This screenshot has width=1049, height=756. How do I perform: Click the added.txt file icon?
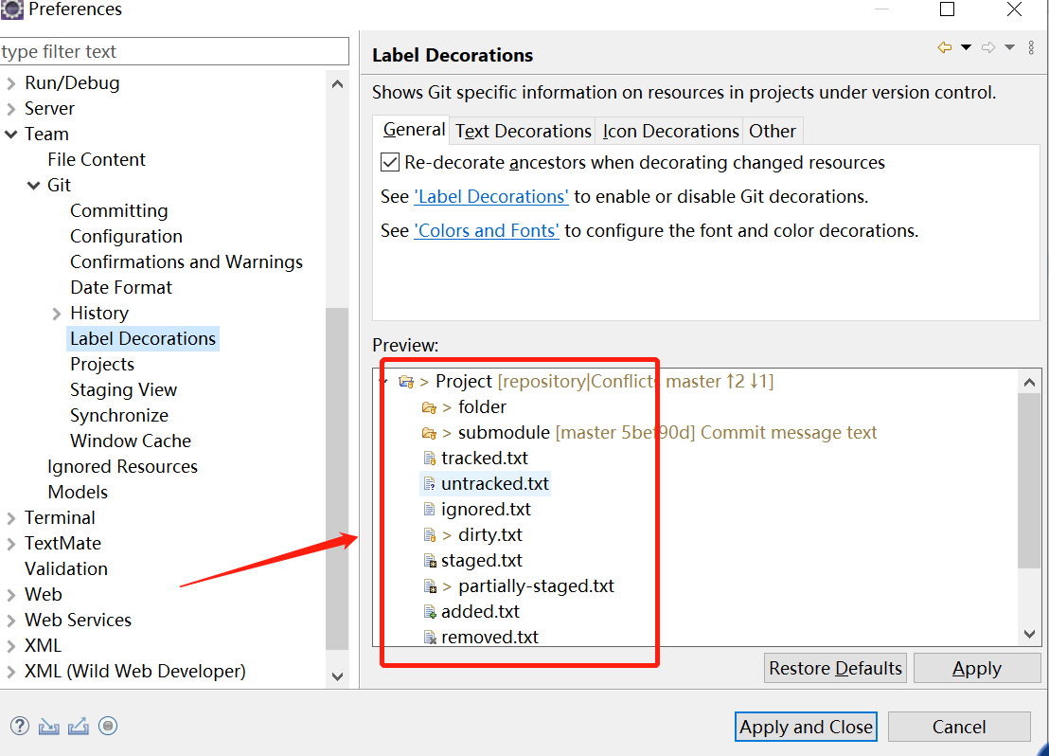(x=429, y=612)
